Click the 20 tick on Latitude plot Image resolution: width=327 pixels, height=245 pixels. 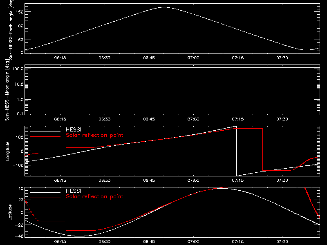click(x=21, y=200)
